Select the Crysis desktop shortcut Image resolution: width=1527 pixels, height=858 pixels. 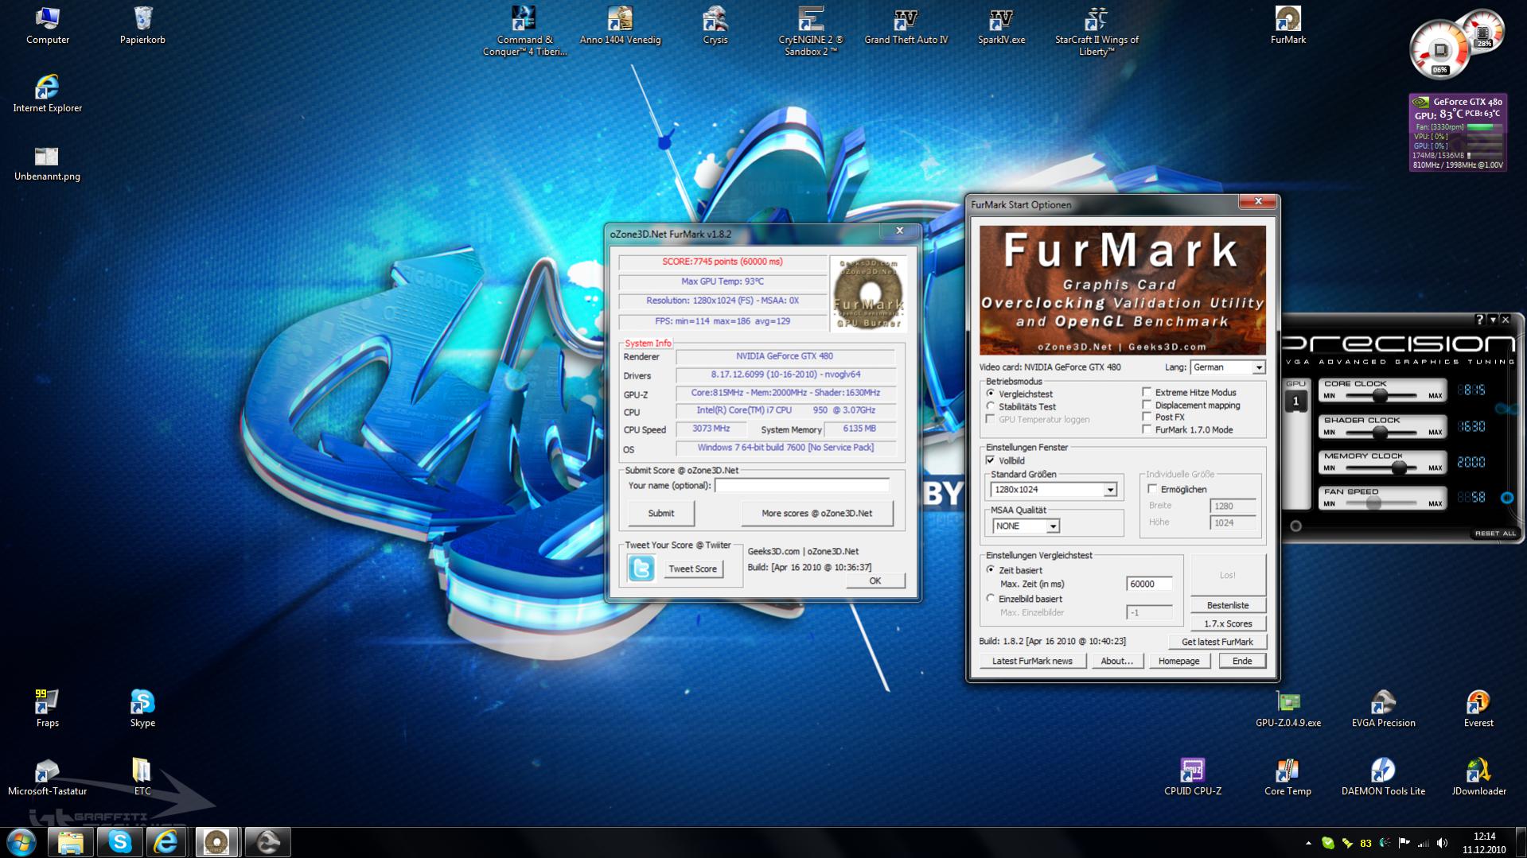[715, 25]
